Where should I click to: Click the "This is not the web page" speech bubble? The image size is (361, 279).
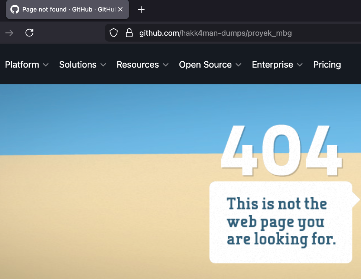(281, 222)
